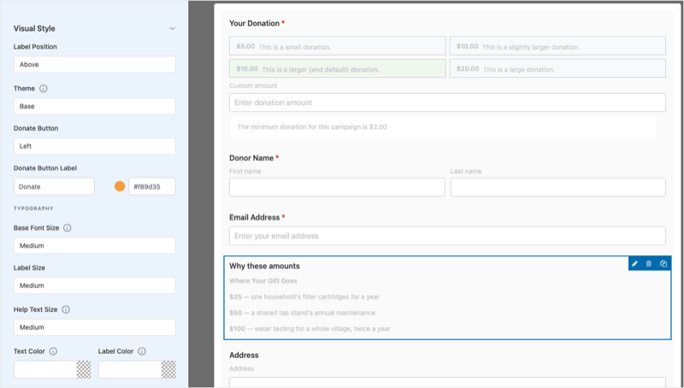Click the $25 filter cartridges line

point(304,297)
